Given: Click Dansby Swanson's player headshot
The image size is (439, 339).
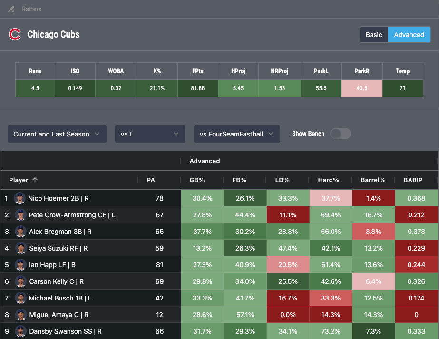Looking at the screenshot, I should (21, 331).
